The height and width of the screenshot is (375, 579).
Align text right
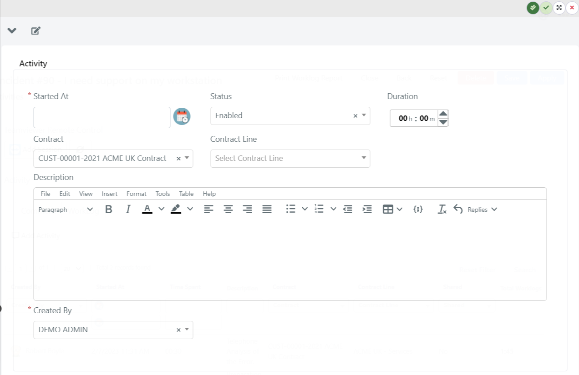[247, 210]
